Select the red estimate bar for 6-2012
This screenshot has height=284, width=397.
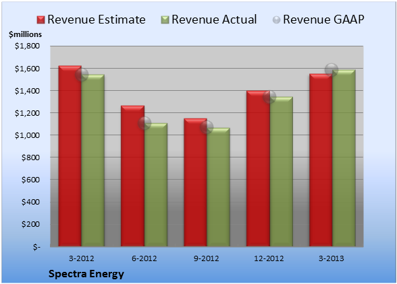click(x=132, y=176)
